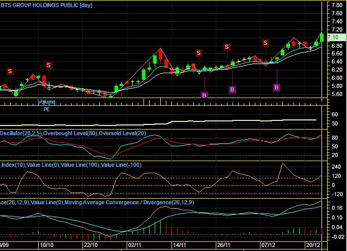
Task: Click the Overbought Level(80) label
Action: [x=71, y=133]
